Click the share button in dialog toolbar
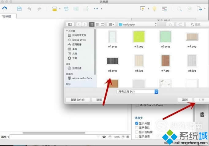 (x=170, y=24)
